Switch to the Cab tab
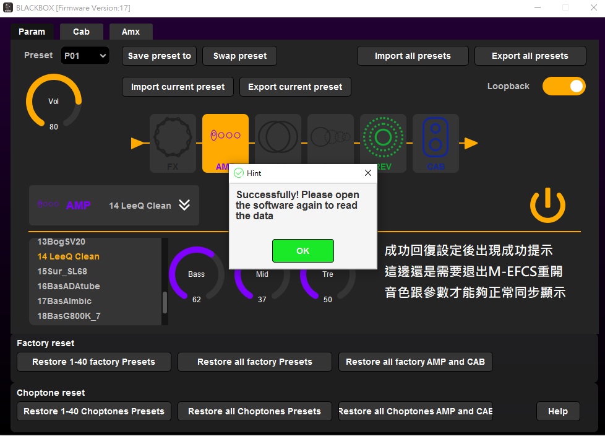This screenshot has height=436, width=605. click(x=81, y=32)
